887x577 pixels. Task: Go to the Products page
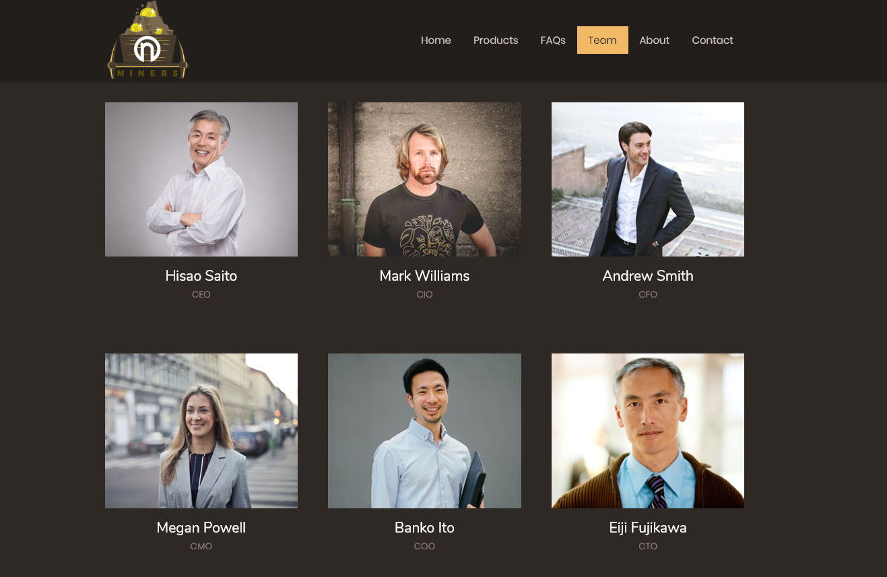point(496,40)
